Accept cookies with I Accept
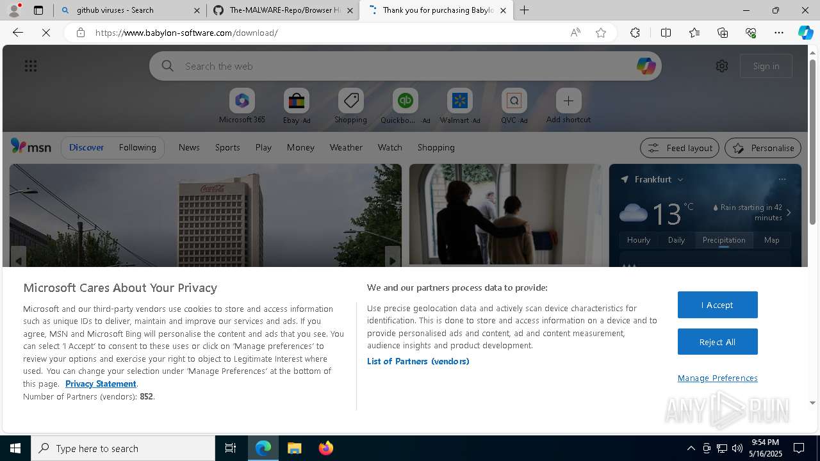820x461 pixels. pyautogui.click(x=717, y=305)
